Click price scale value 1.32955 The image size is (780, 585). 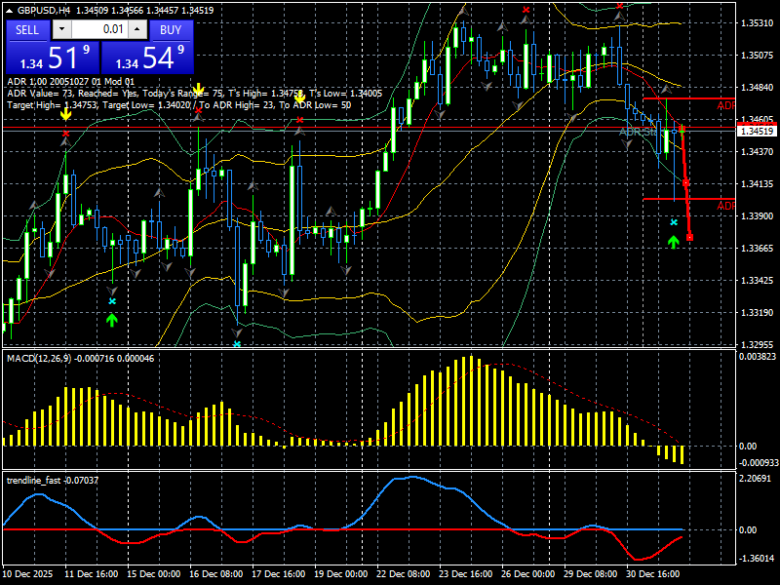[758, 344]
